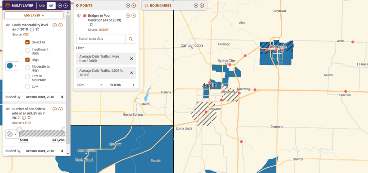Open info for non-federal jobs layer
The width and height of the screenshot is (368, 173).
click(24, 117)
